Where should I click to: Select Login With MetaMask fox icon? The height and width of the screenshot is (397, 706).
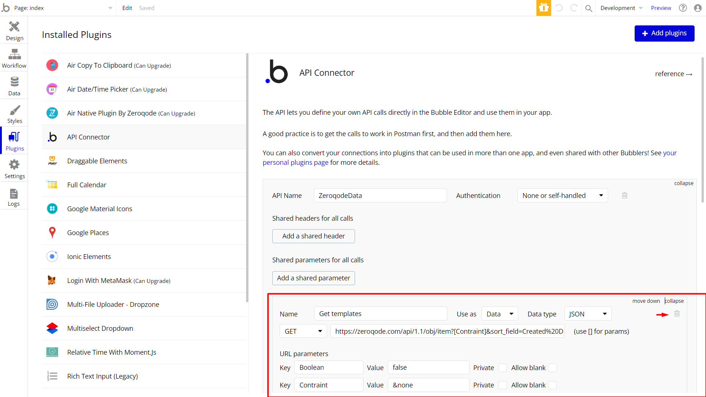52,280
